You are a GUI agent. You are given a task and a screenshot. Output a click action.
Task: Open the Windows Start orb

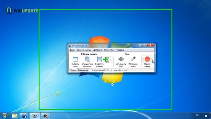tap(4, 116)
